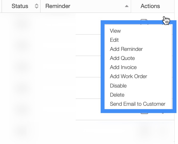Sort the table by Status header
Screen dimensions: 178x144
pyautogui.click(x=20, y=6)
